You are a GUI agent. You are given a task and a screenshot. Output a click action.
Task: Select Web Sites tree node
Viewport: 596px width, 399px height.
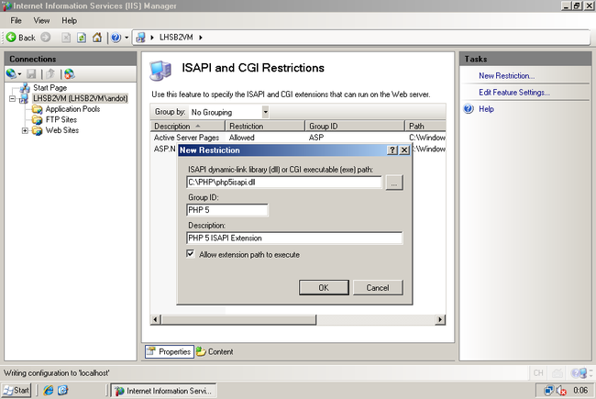62,130
